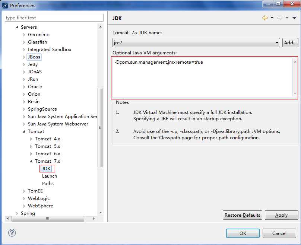This screenshot has height=245, width=301.
Task: Expand the SpringSource node
Action: [x=24, y=109]
